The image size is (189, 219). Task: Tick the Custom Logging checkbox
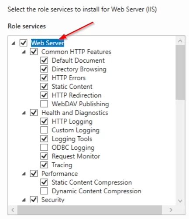point(44,130)
